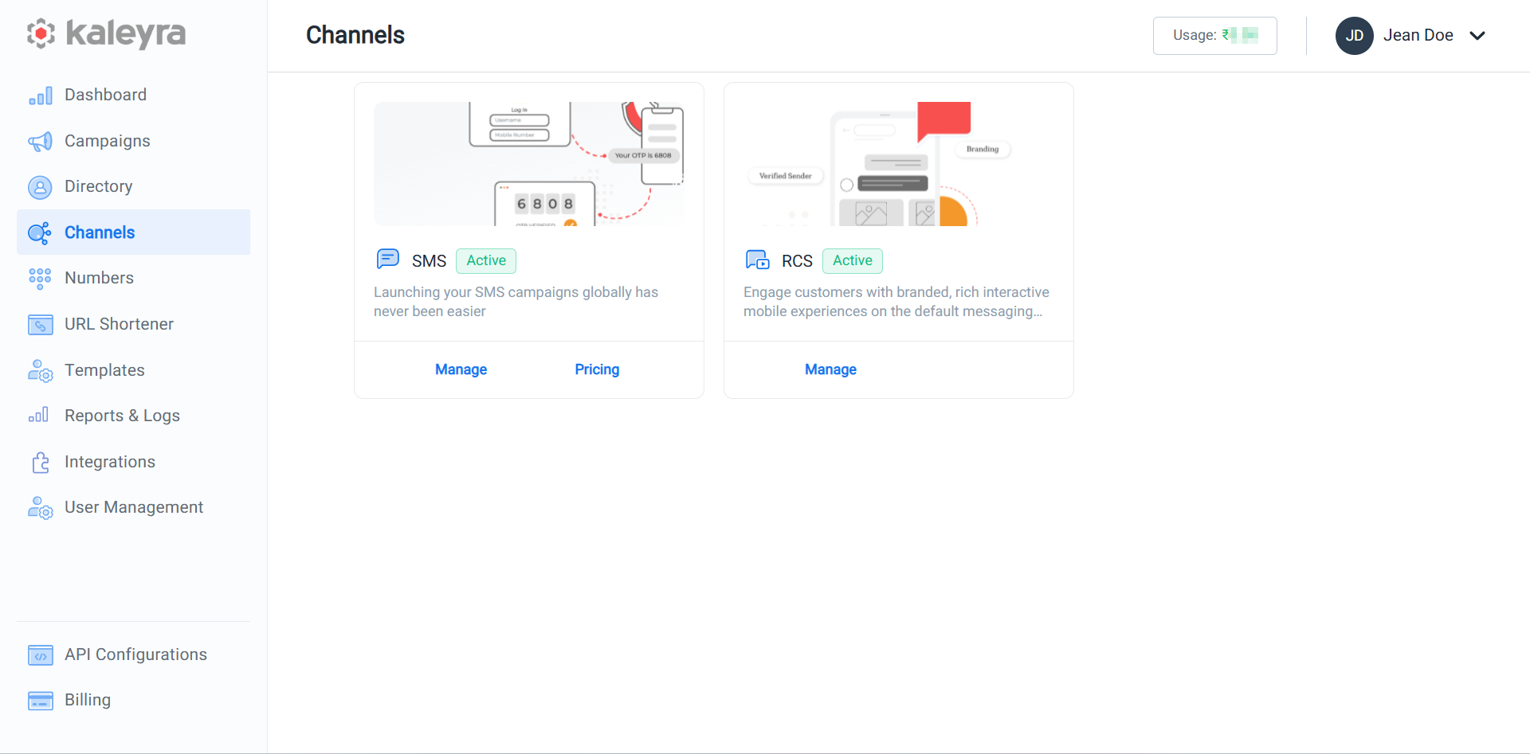Open Pricing for SMS channel
1530x754 pixels.
click(597, 369)
